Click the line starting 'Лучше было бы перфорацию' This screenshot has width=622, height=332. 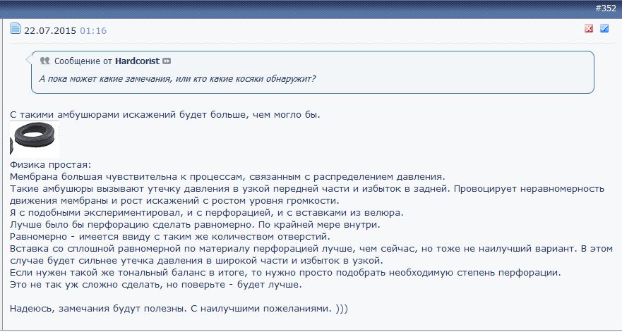coord(195,225)
